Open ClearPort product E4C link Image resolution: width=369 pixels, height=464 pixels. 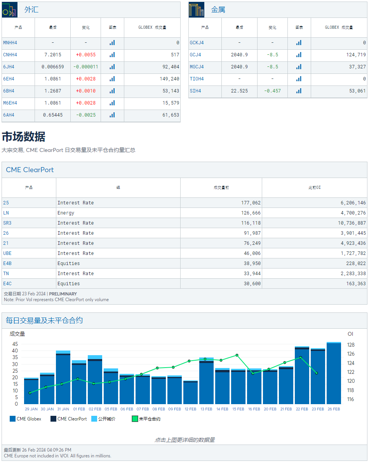pos(7,283)
